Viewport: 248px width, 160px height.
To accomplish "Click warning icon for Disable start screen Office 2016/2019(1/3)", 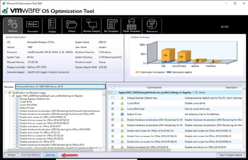I will click(x=122, y=131).
